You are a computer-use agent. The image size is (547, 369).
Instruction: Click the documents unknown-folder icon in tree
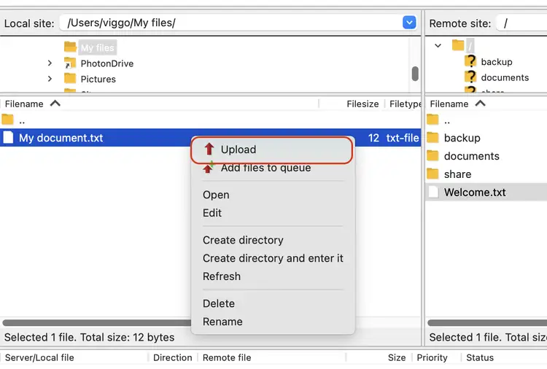pyautogui.click(x=470, y=77)
